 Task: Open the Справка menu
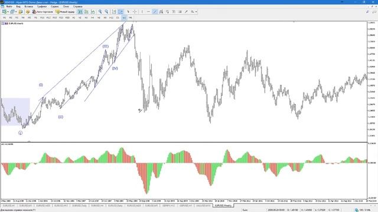pyautogui.click(x=77, y=6)
